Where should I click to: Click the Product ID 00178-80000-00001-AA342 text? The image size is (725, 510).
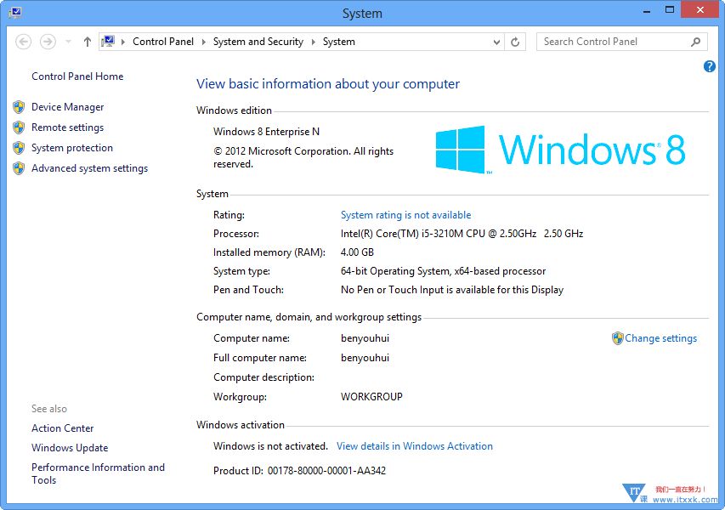point(299,471)
